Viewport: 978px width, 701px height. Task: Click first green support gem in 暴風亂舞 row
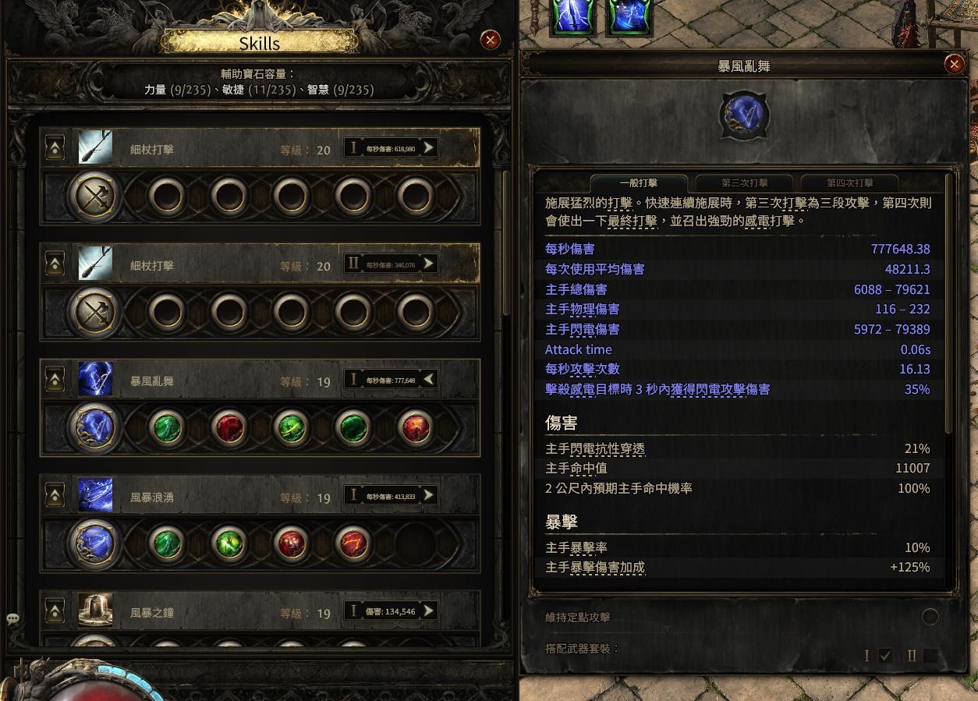(x=167, y=428)
